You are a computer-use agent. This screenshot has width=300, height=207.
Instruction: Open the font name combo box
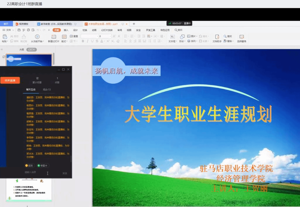tap(90, 36)
